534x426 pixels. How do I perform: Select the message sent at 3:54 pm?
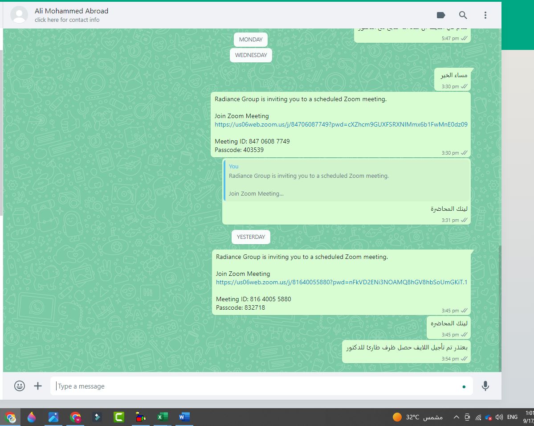click(x=407, y=352)
